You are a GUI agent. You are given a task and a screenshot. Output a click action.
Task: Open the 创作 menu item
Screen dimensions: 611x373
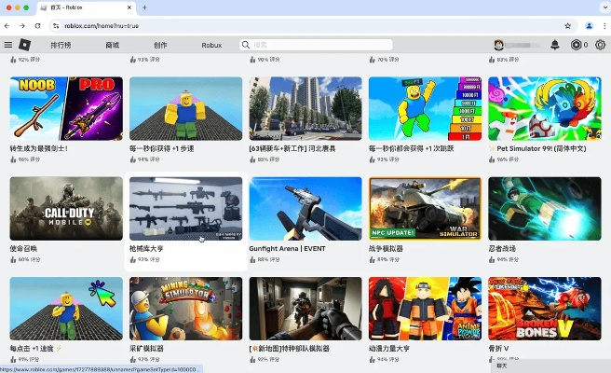[160, 45]
